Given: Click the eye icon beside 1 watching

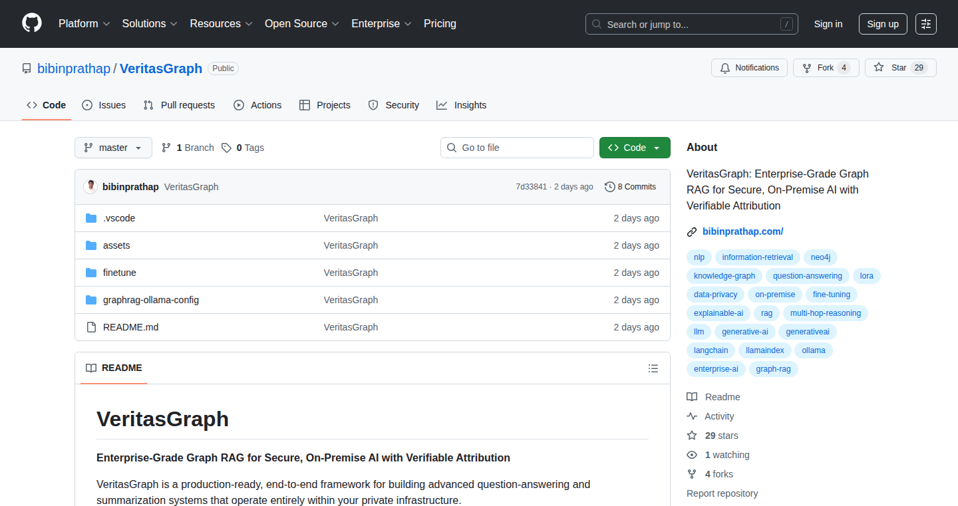Looking at the screenshot, I should (x=692, y=455).
